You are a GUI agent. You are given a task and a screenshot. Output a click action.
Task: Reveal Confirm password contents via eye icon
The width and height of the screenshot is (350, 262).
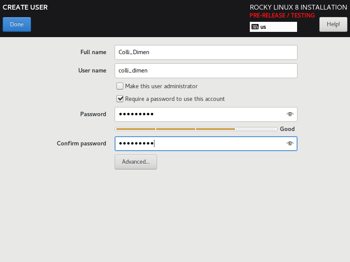tap(290, 144)
